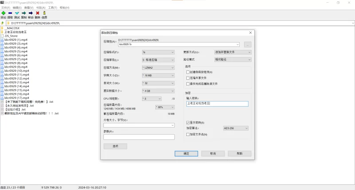Click the Extract (提取) minus icon
355x190 pixels.
point(10,13)
